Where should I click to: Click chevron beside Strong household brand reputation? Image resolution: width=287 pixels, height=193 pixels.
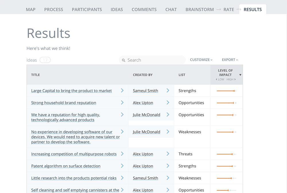coord(122,103)
